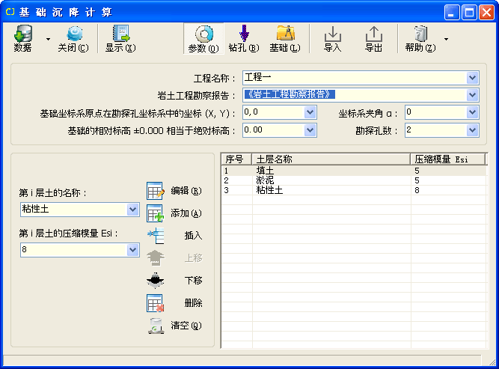The width and height of the screenshot is (499, 369).
Task: Open the 工程名称 dropdown arrow
Action: [472, 78]
